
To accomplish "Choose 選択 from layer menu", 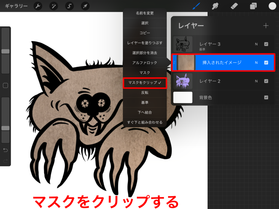I will pos(145,23).
